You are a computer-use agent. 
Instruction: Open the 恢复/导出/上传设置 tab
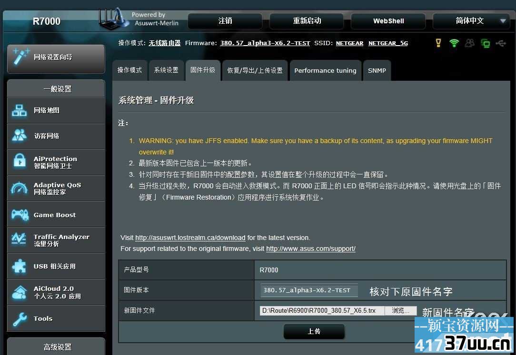(255, 70)
